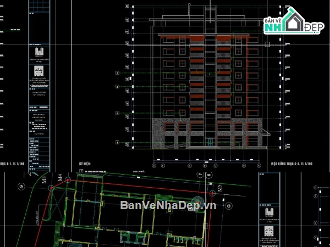
Task: Select elevation axis bubble B
Action: [x=244, y=166]
